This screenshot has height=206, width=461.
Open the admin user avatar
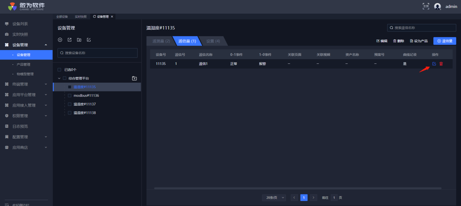point(437,7)
